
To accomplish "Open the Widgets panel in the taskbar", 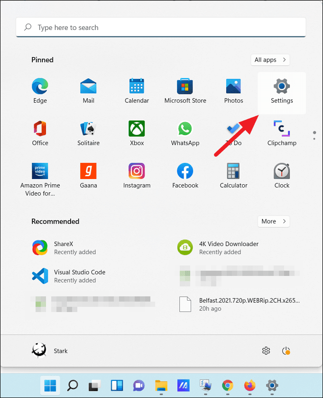I will click(117, 386).
